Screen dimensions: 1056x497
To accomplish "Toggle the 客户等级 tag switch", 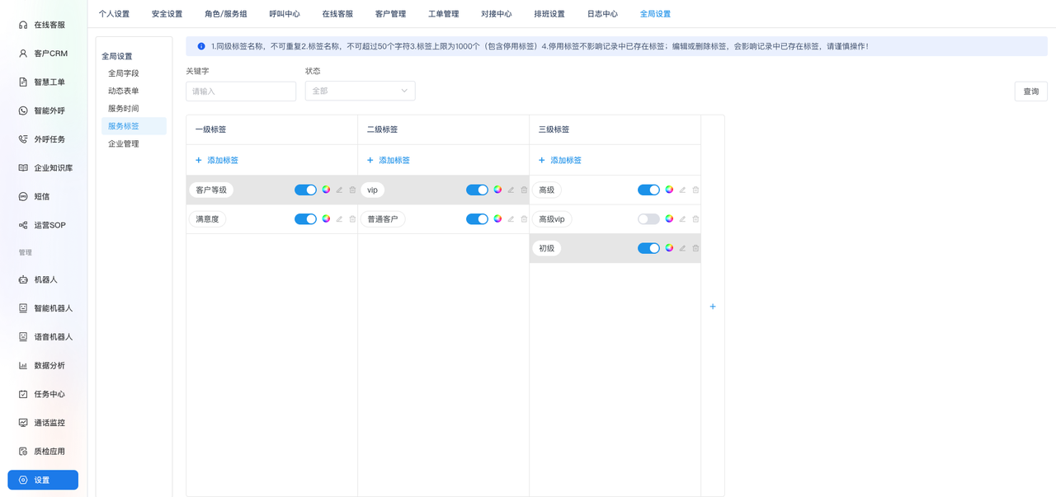I will 305,190.
